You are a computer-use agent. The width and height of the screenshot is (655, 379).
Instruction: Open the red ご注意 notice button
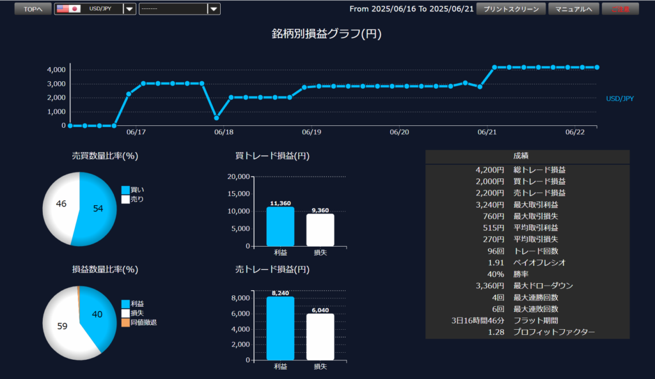click(x=620, y=9)
